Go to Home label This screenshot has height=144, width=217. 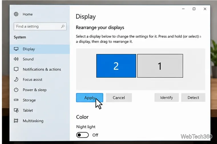pyautogui.click(x=28, y=14)
